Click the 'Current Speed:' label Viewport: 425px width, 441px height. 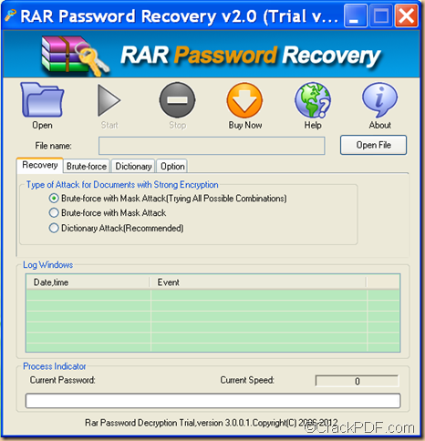click(247, 380)
